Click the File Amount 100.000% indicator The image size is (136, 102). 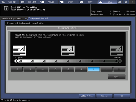pos(124,14)
